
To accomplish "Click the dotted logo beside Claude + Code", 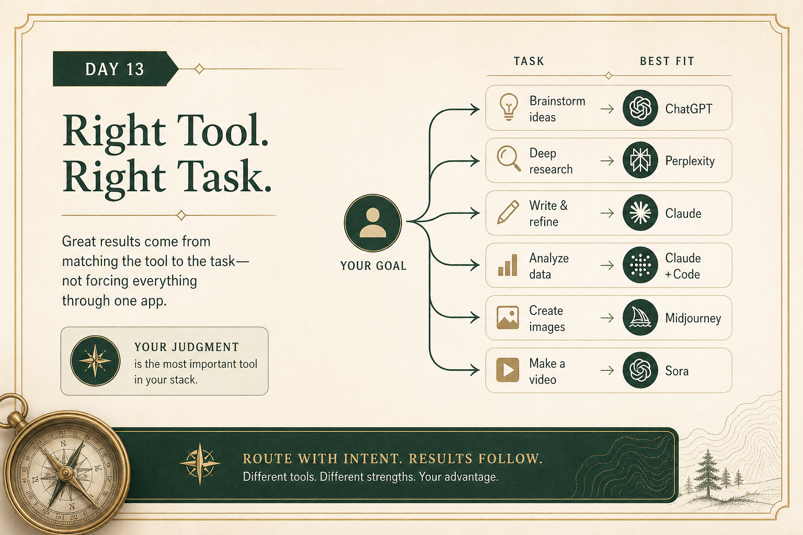I will pos(640,265).
